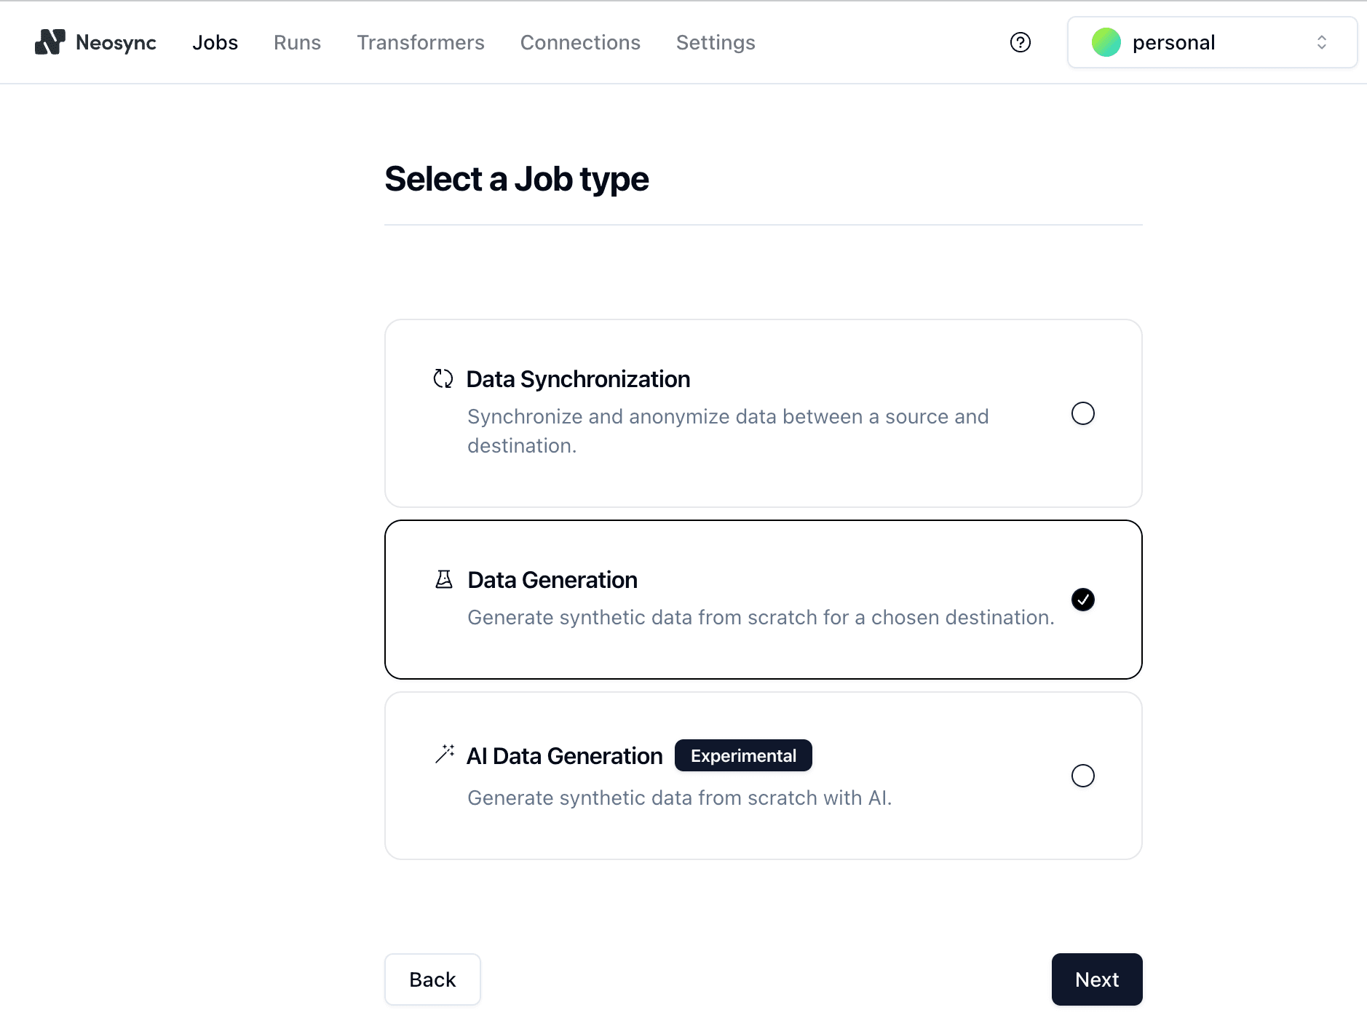Click the circular arrows icon beside Data Synchronization
Image resolution: width=1367 pixels, height=1026 pixels.
pyautogui.click(x=443, y=378)
